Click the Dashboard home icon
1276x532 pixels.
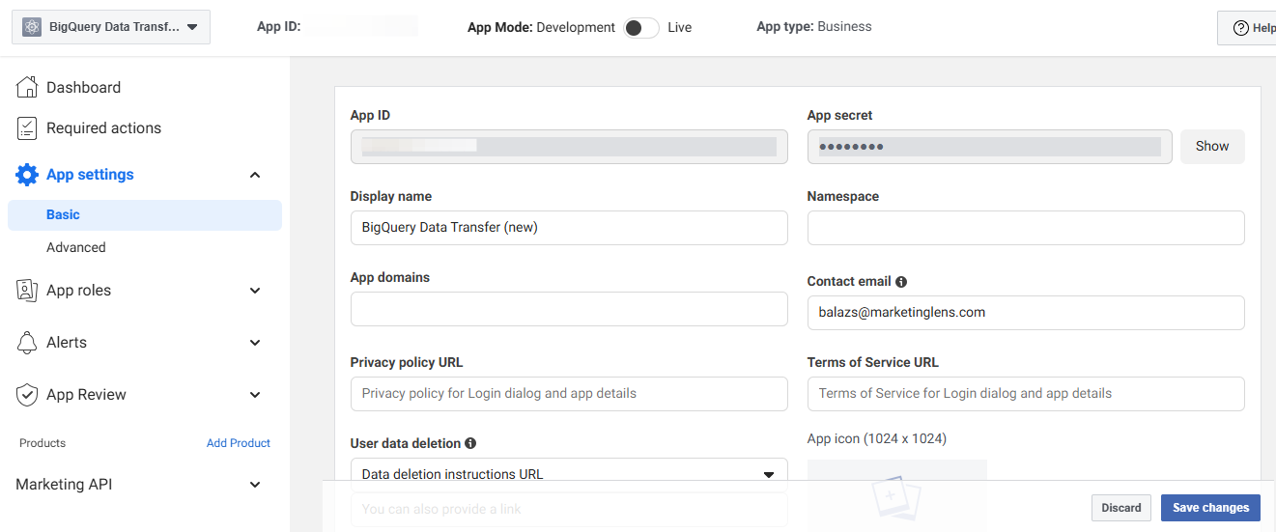coord(27,88)
